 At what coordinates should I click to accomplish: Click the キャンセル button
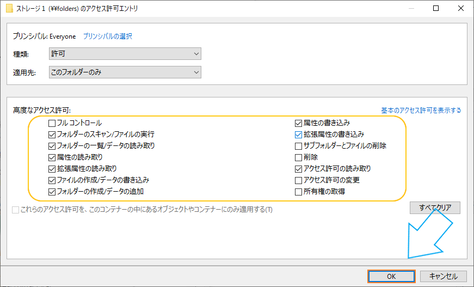click(x=443, y=277)
